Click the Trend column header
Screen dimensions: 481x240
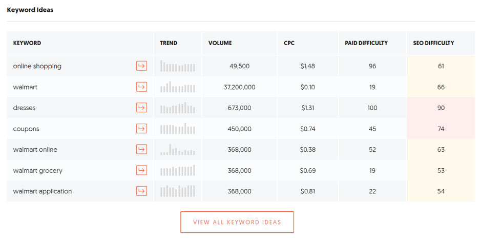pos(169,43)
